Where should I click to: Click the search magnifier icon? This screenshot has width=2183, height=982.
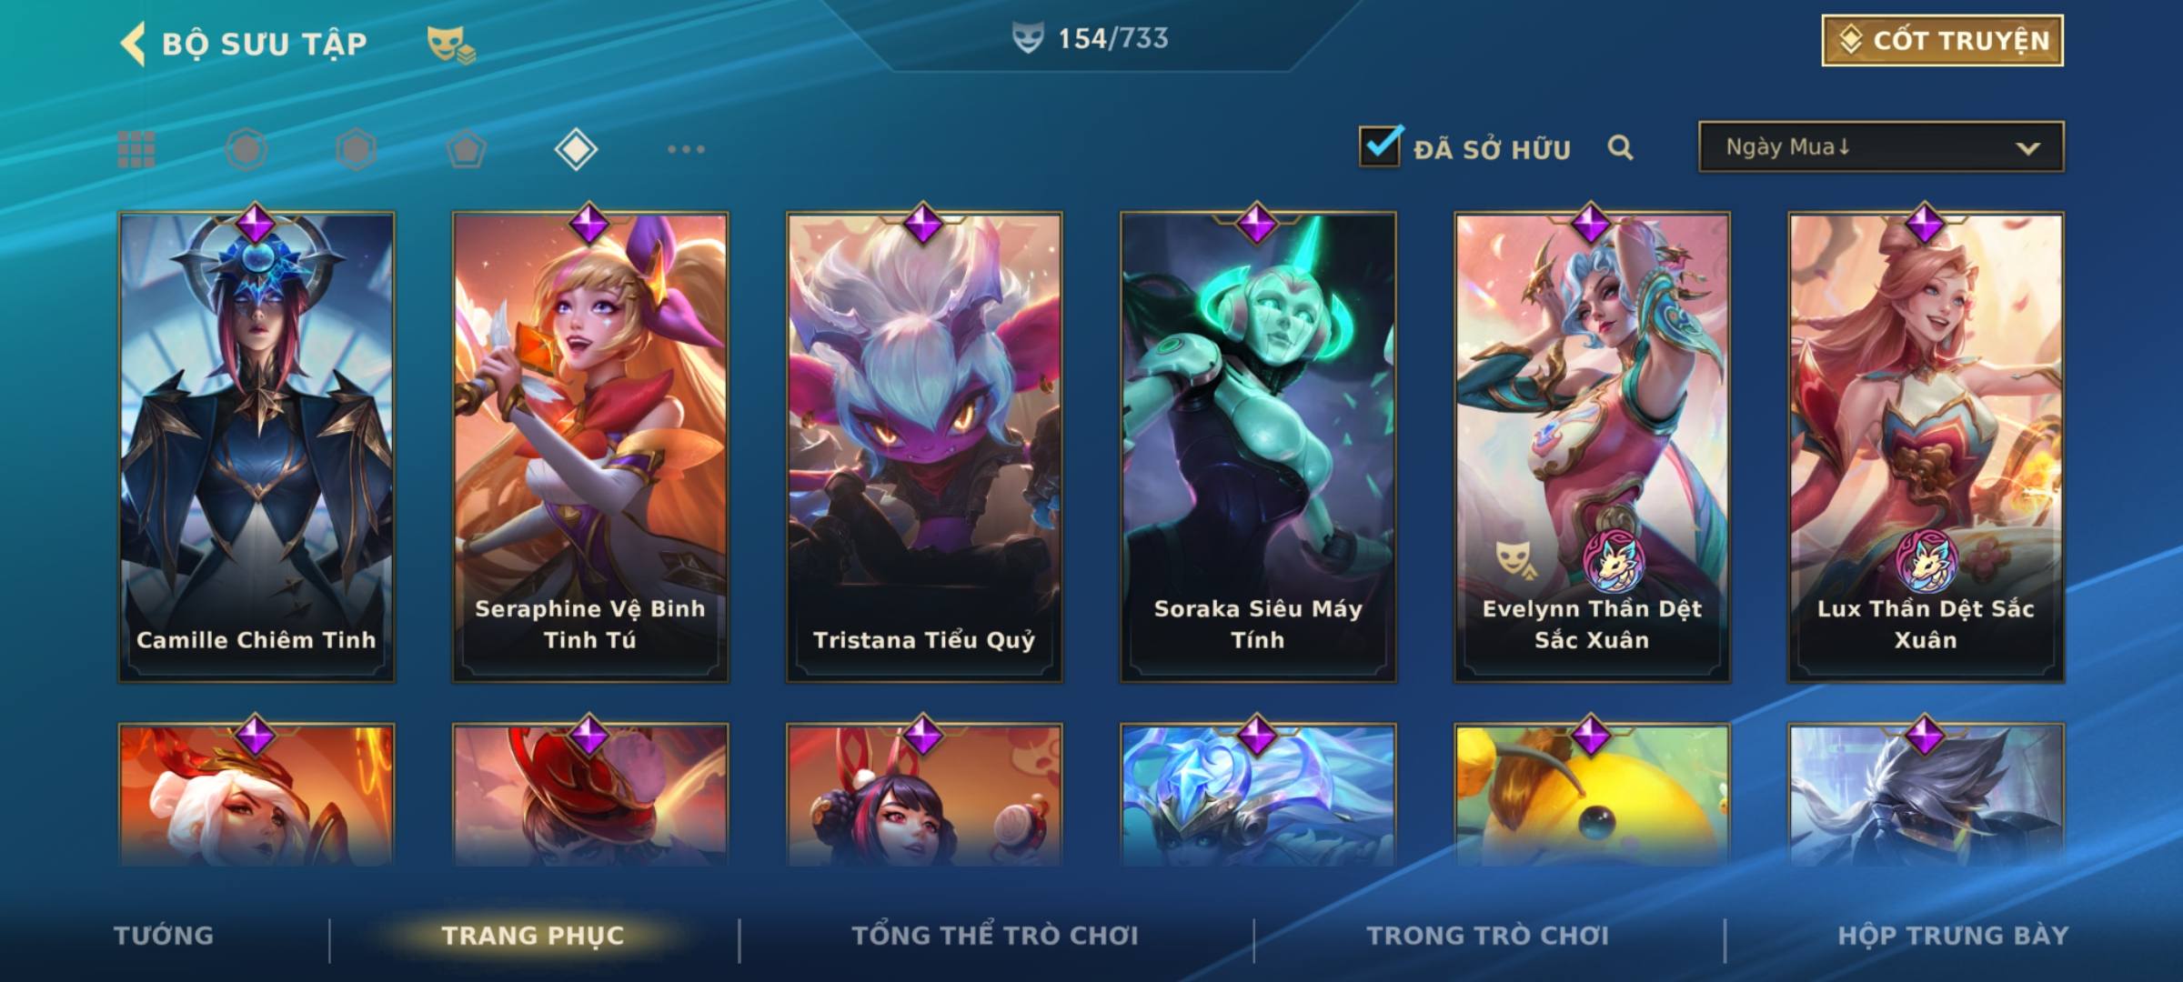(1620, 147)
